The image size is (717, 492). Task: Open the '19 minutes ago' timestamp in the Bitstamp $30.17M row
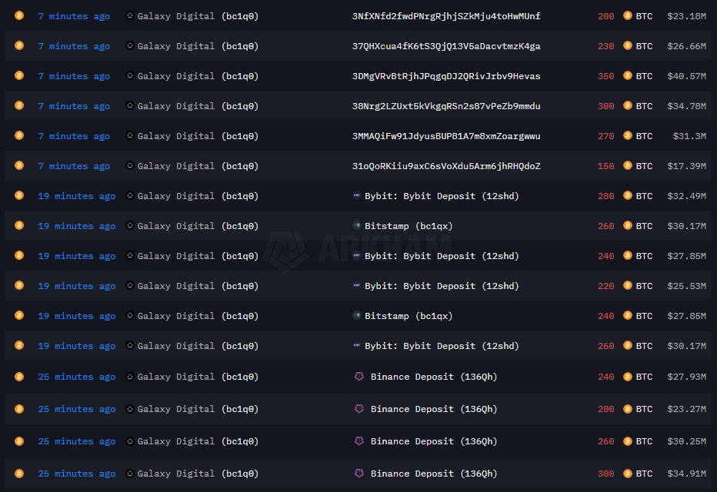[x=77, y=226]
